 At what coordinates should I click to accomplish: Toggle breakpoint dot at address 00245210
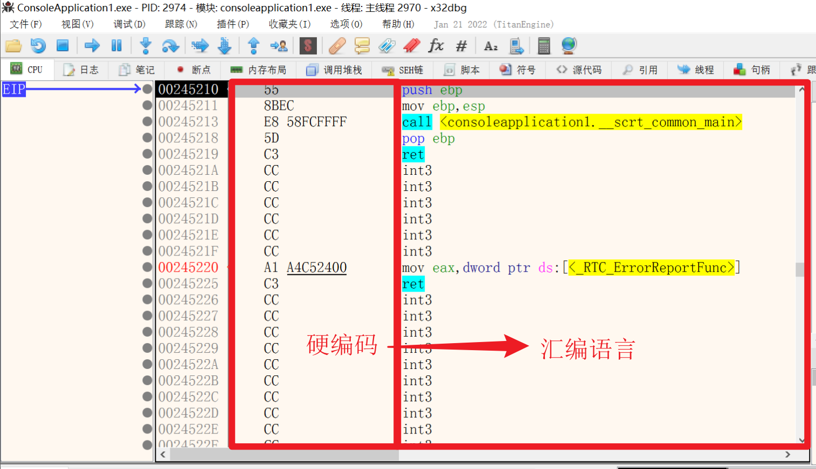148,89
